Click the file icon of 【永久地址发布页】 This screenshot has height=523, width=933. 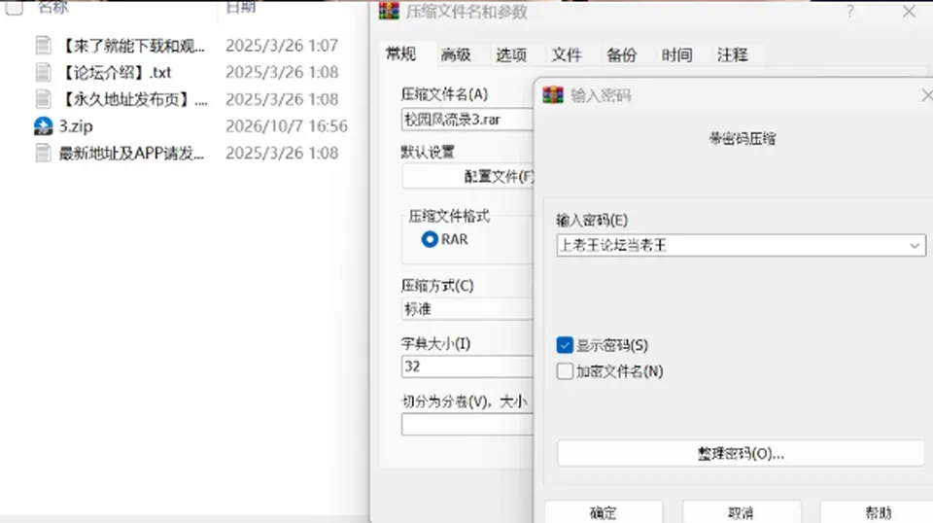(43, 99)
